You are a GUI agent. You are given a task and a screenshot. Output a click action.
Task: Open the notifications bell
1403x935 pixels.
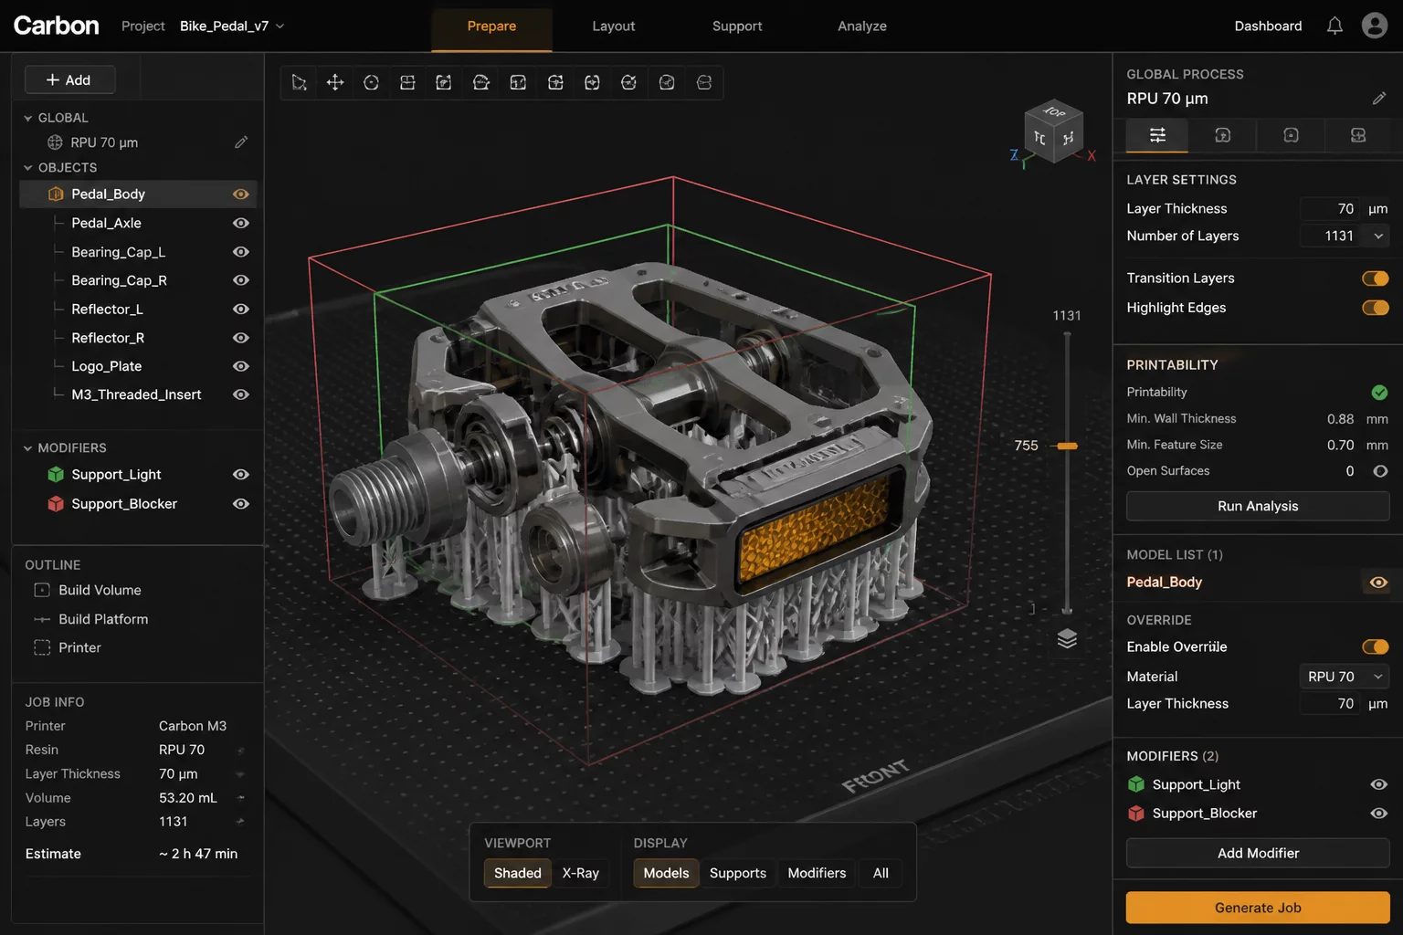coord(1334,26)
